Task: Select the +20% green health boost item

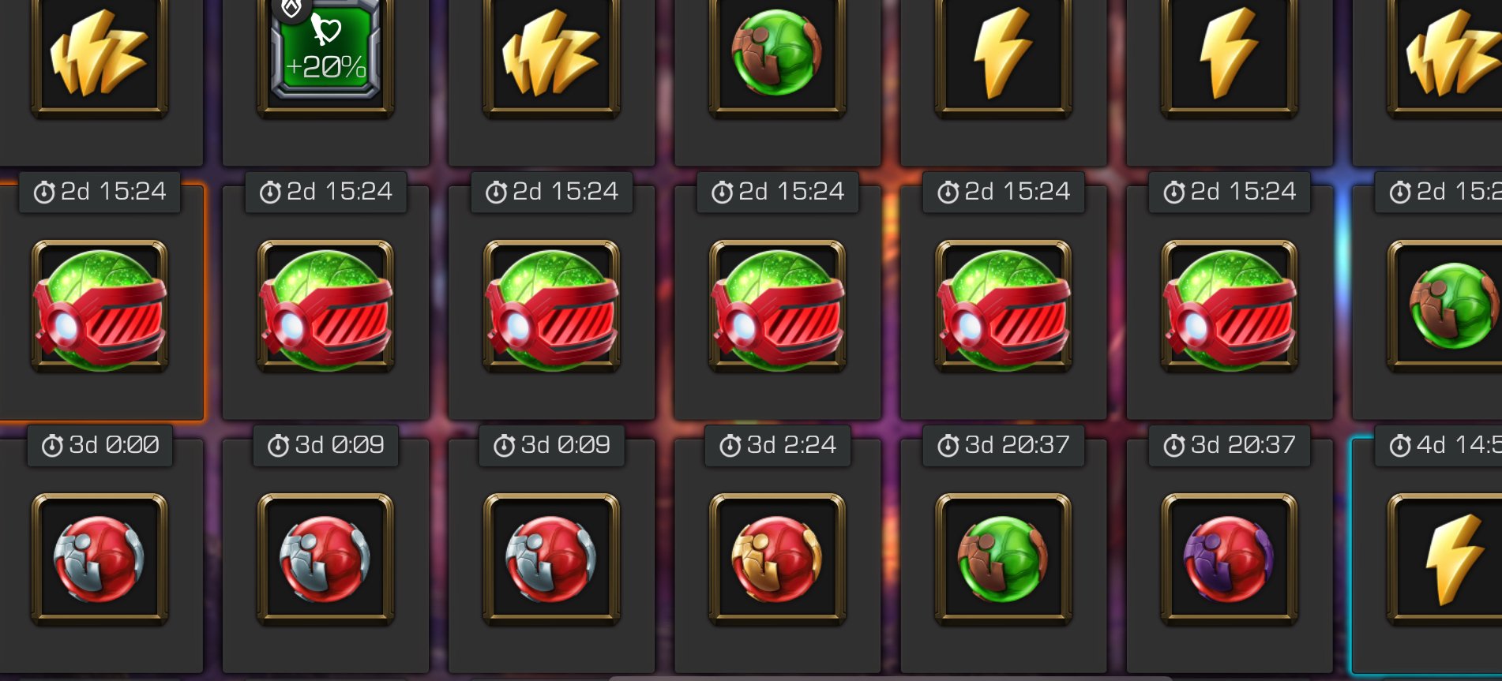Action: tap(325, 51)
